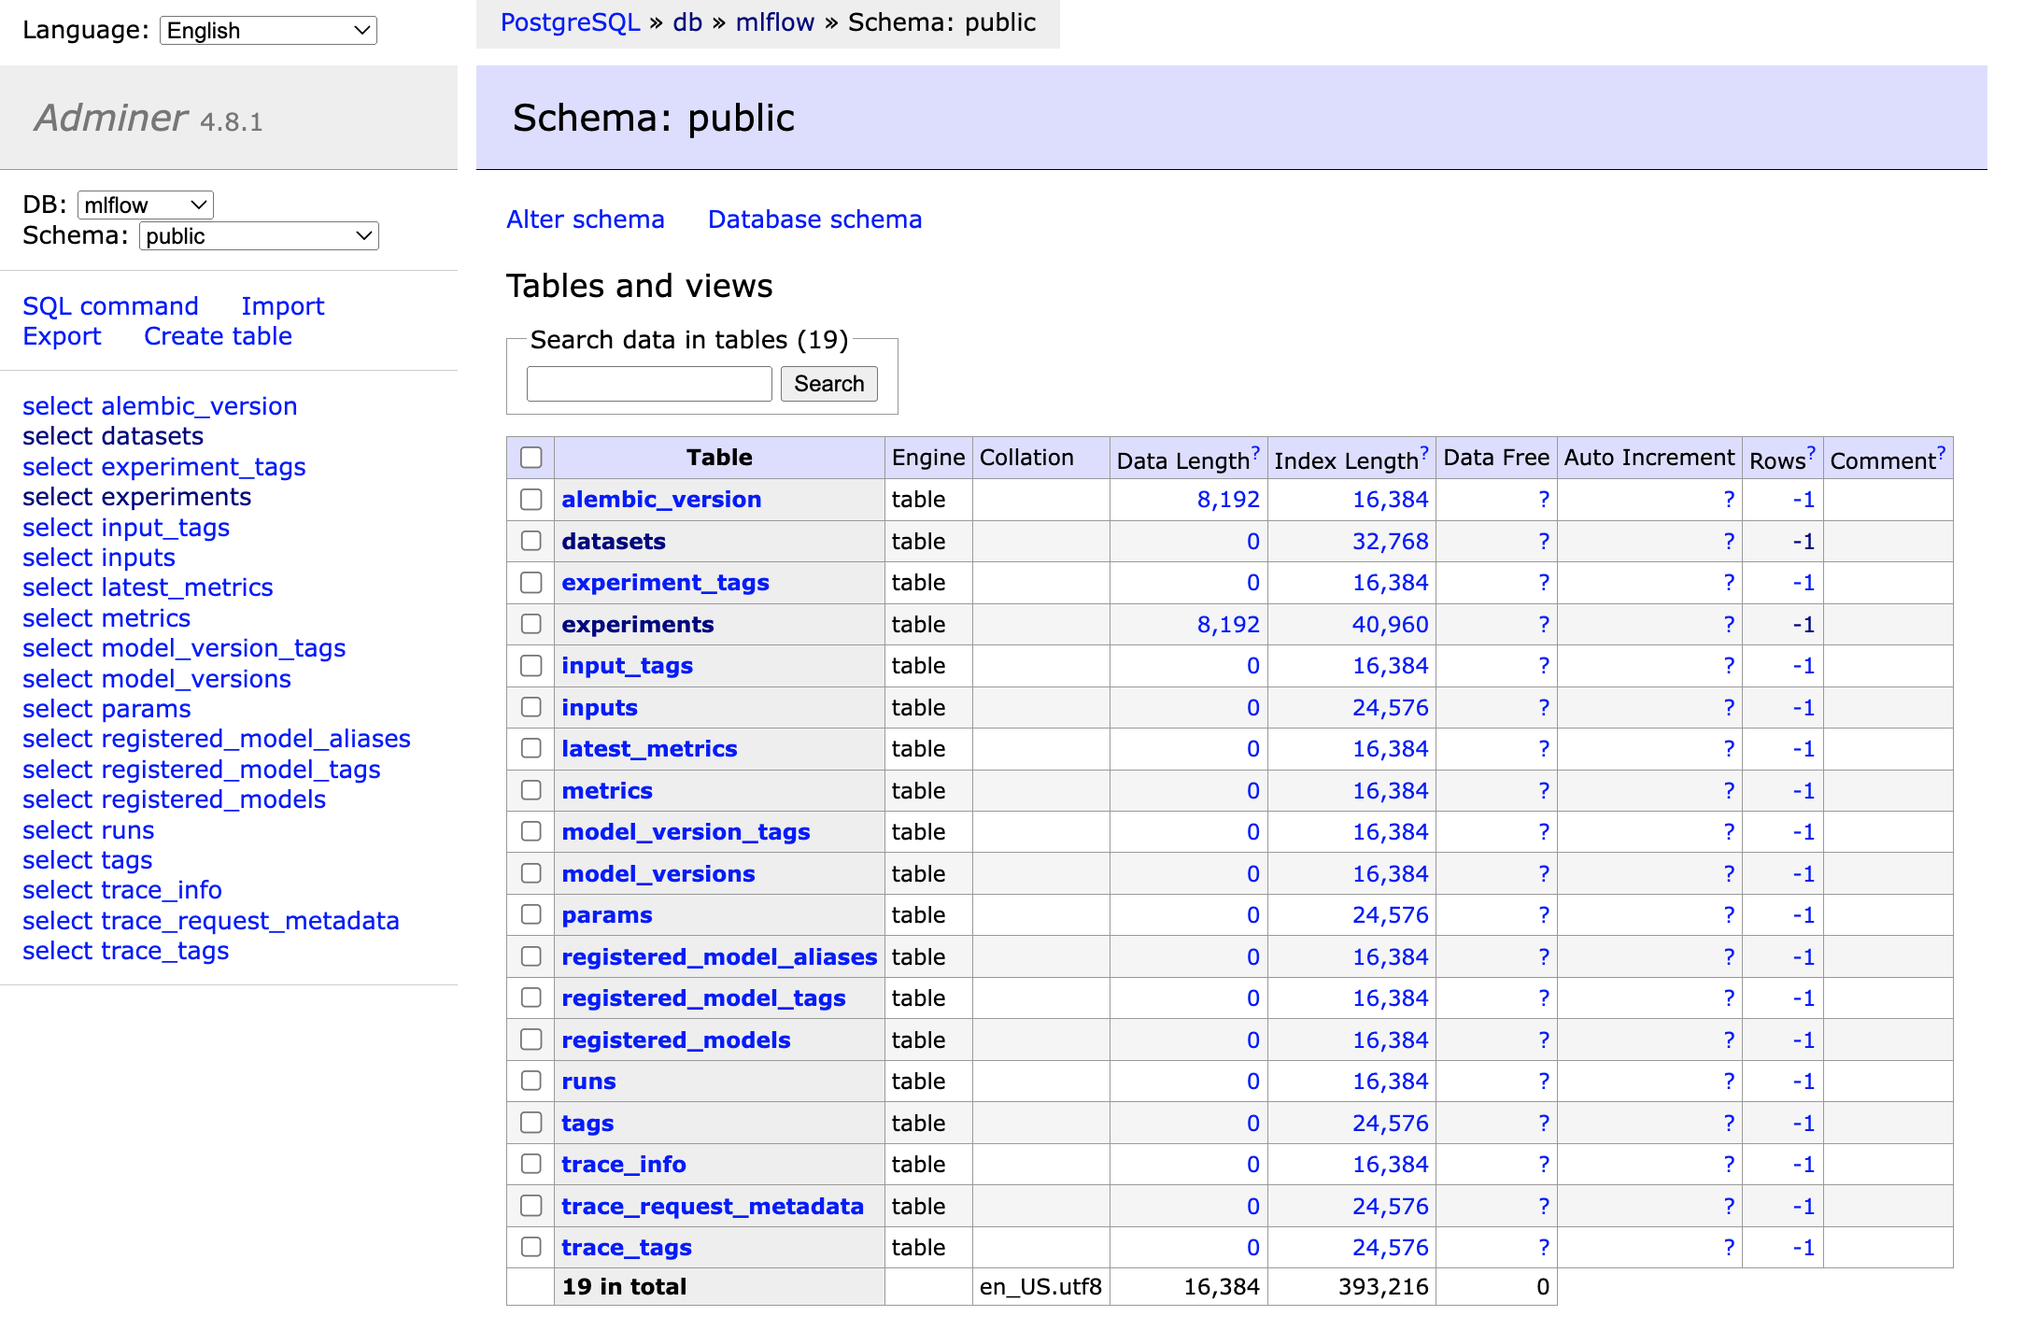Open the Language dropdown
The width and height of the screenshot is (2023, 1330).
pyautogui.click(x=268, y=31)
